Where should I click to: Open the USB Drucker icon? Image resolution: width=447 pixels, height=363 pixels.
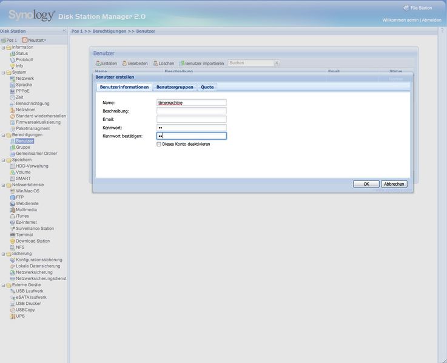coord(12,304)
